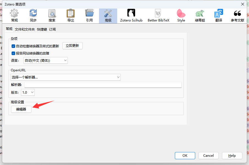Open the 翻译 translate preferences pane
This screenshot has width=249, height=165.
point(219,16)
